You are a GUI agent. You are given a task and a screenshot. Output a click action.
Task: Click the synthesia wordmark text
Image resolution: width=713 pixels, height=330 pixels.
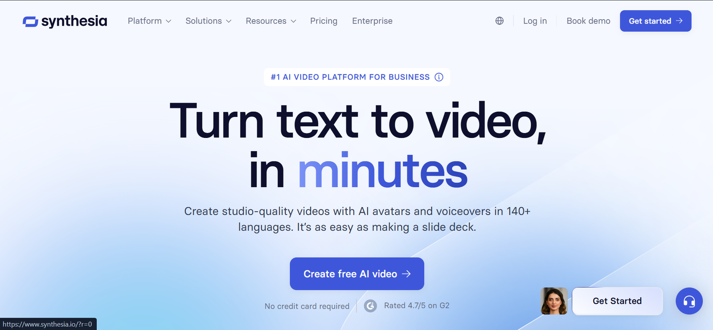[x=74, y=21]
